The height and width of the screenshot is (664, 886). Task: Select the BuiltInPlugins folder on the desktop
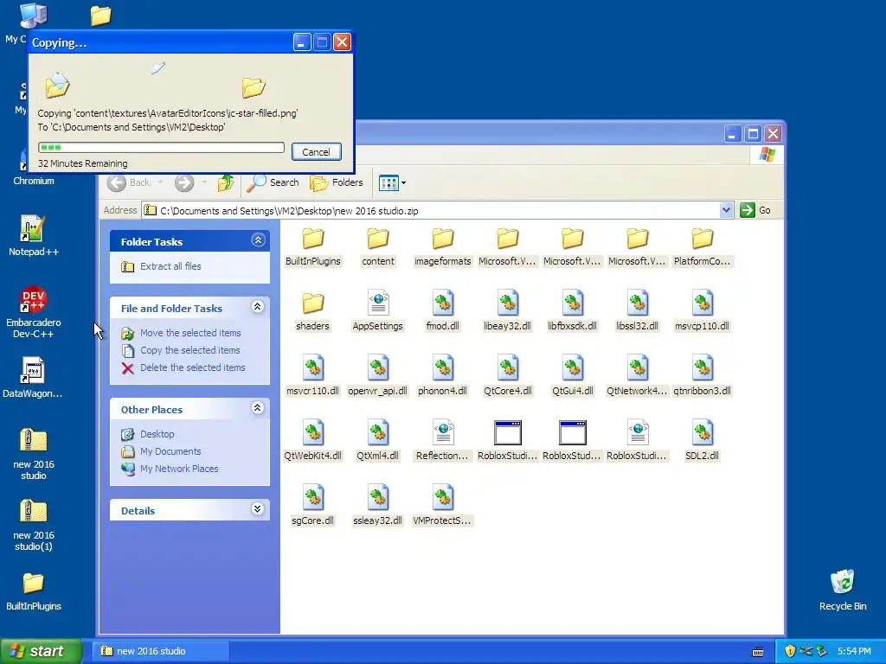34,591
